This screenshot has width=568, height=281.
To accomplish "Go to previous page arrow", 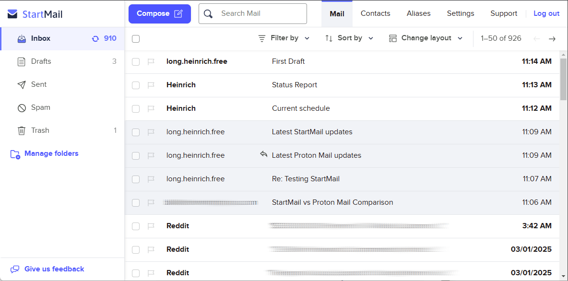I will pyautogui.click(x=537, y=39).
